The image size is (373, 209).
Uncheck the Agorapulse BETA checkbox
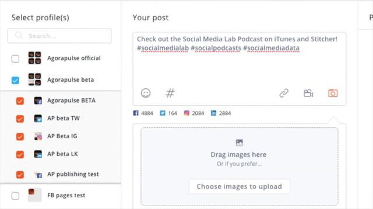click(x=20, y=101)
